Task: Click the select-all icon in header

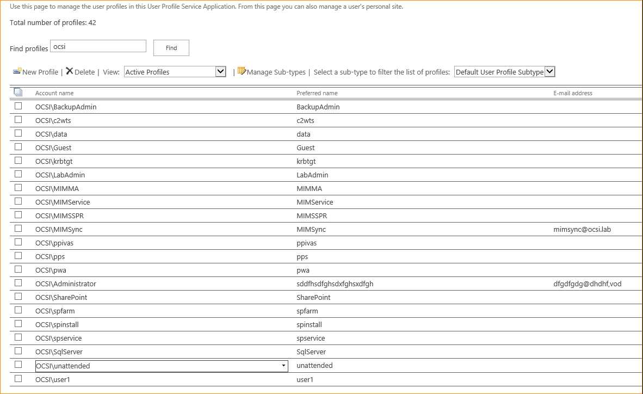Action: [18, 92]
